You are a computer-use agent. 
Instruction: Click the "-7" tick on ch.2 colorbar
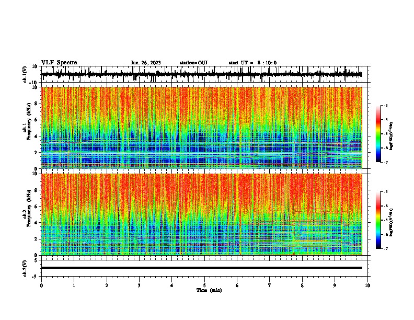click(386, 248)
